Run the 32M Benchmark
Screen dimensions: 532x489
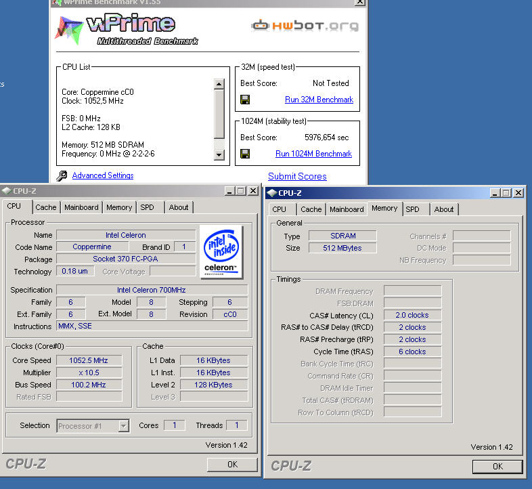319,100
